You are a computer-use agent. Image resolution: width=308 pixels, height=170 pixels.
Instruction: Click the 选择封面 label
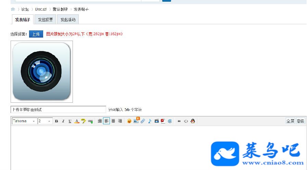pyautogui.click(x=19, y=34)
